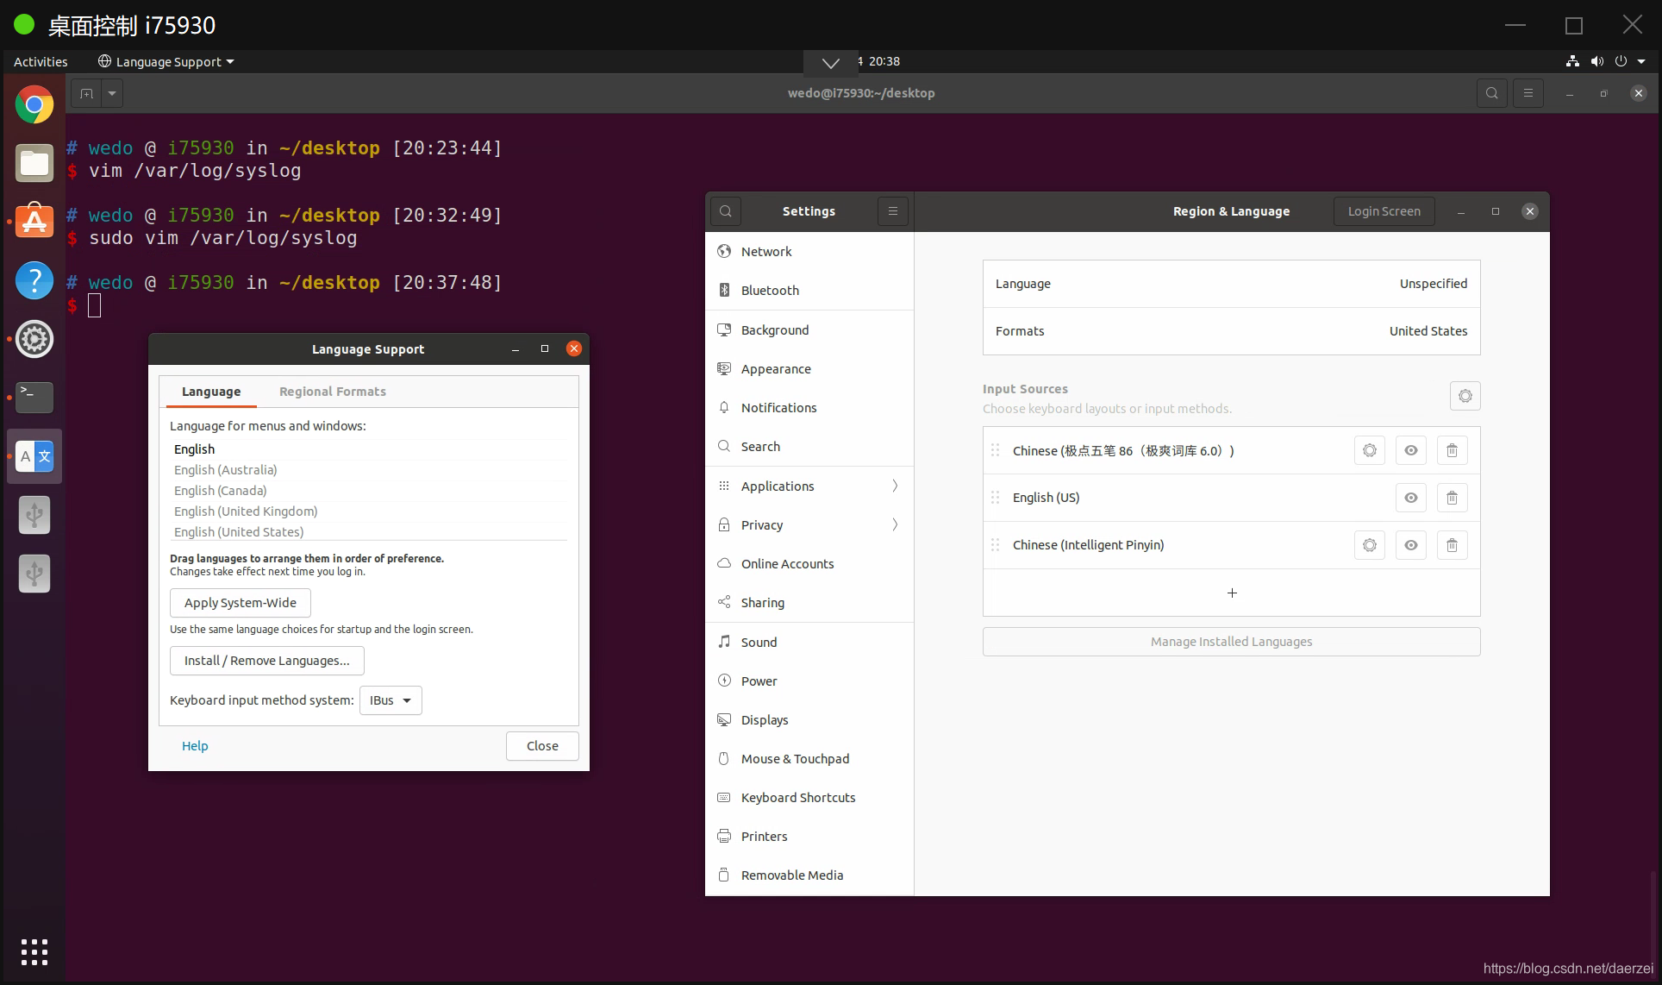
Task: Click the Settings search icon
Action: (x=726, y=211)
